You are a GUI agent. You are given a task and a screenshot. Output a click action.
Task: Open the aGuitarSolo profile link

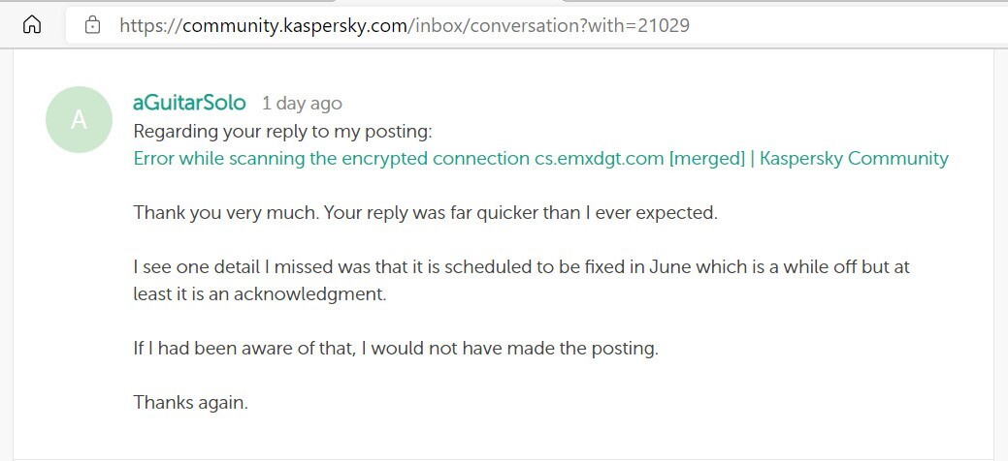coord(189,103)
